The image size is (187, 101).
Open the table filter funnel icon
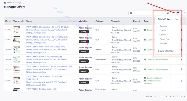coord(178,13)
